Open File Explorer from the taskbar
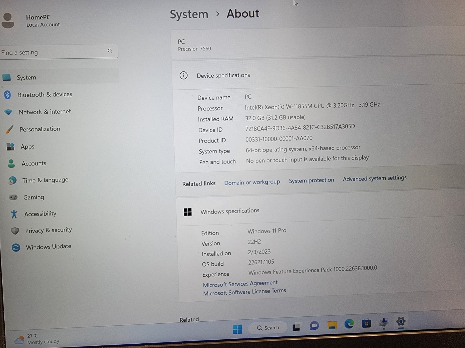The height and width of the screenshot is (348, 465). coord(332,325)
